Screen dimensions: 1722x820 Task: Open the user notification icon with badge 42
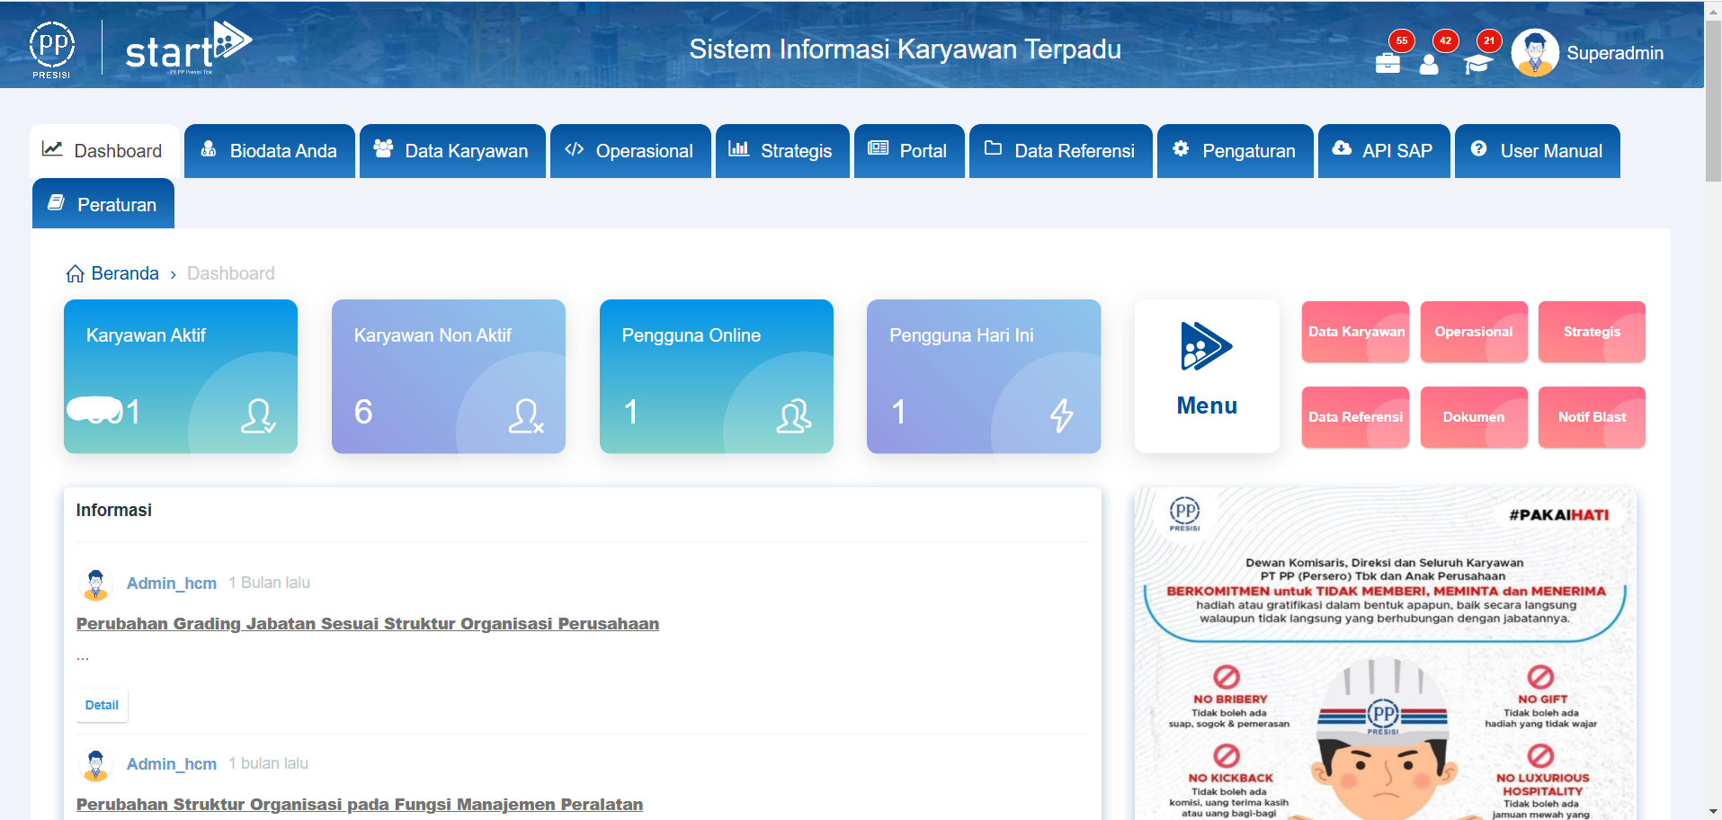[1429, 64]
